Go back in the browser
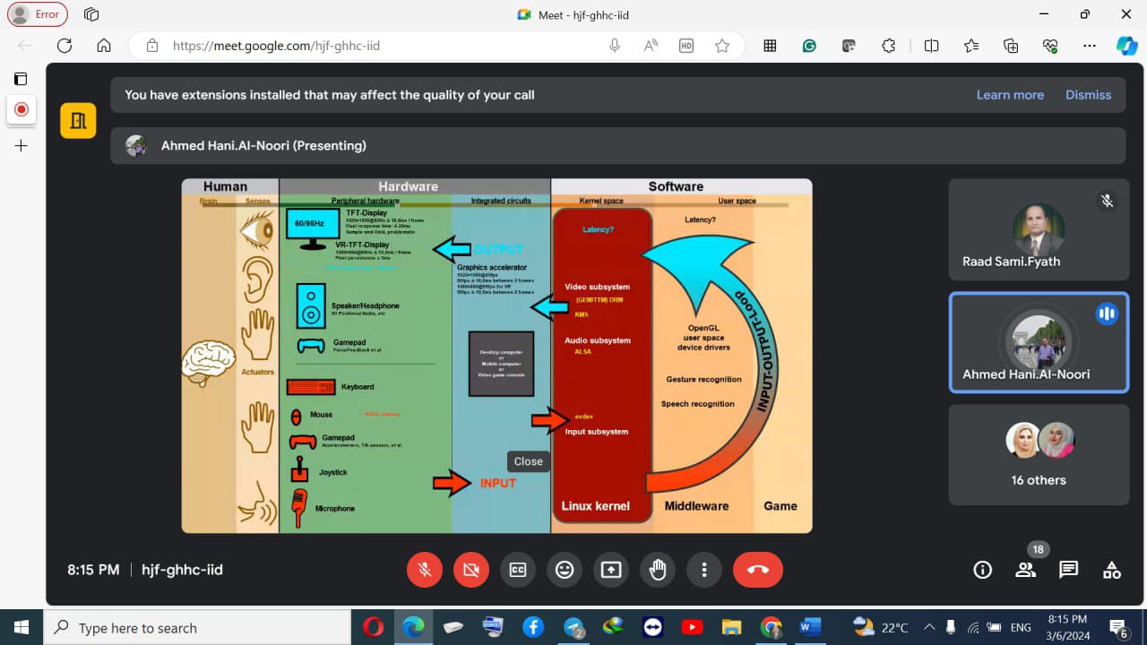The image size is (1147, 645). click(x=25, y=46)
